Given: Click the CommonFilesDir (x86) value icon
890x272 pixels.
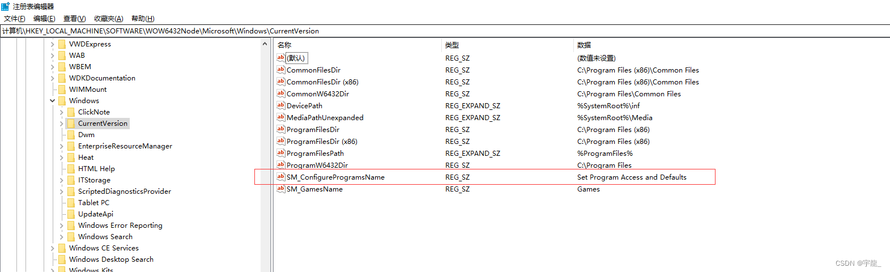Looking at the screenshot, I should tap(280, 82).
